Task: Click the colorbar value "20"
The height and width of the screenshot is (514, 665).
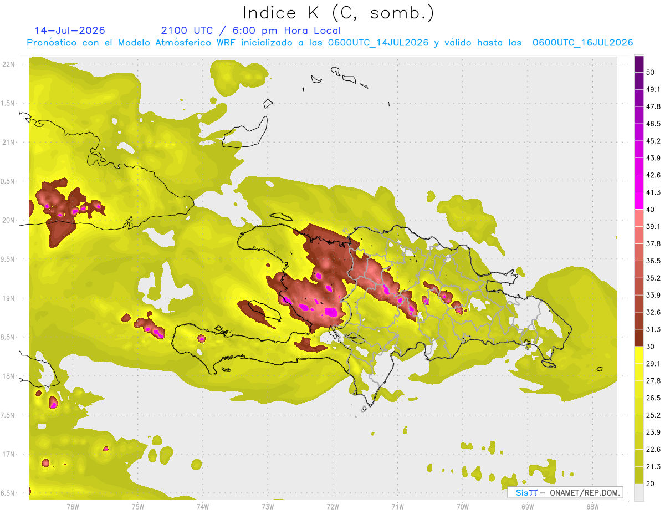Action: click(x=651, y=484)
